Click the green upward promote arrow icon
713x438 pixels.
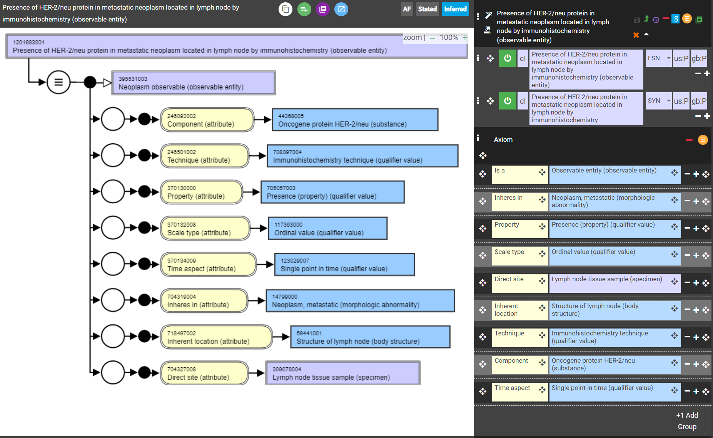coord(646,18)
